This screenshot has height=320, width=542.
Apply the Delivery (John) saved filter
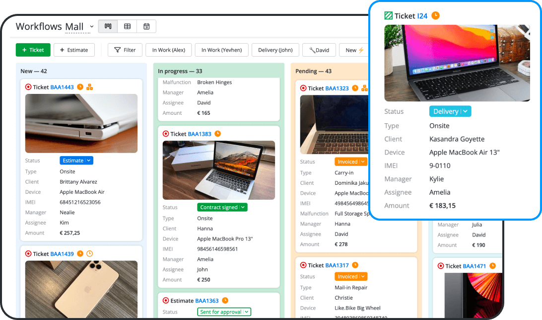(x=275, y=50)
